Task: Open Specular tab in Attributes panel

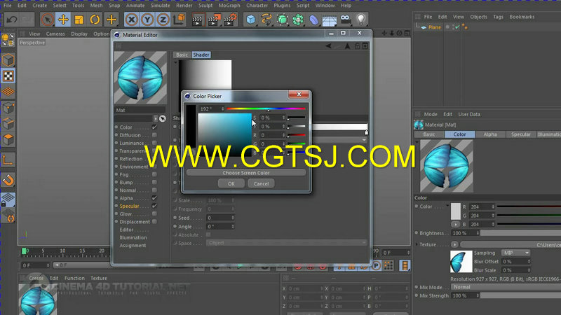Action: tap(520, 134)
